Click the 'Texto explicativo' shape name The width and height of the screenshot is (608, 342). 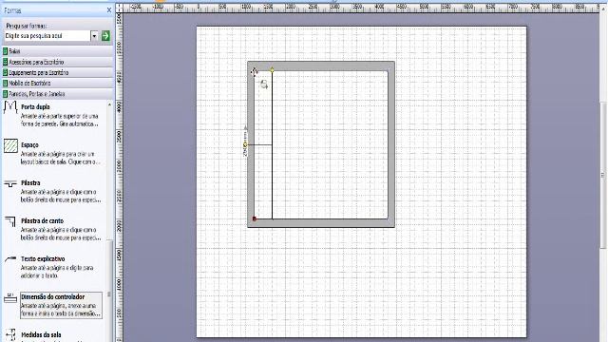coord(43,259)
